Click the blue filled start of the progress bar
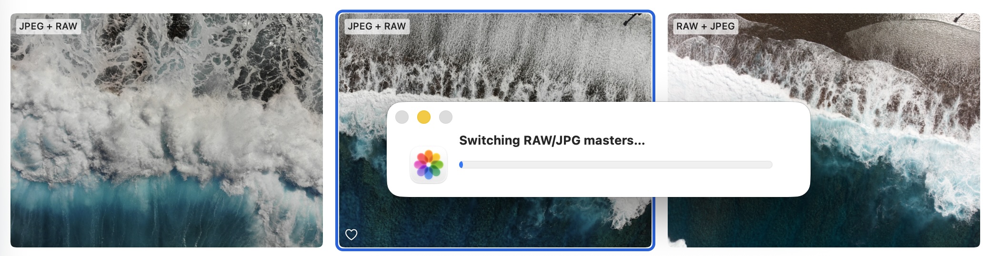 click(x=461, y=165)
